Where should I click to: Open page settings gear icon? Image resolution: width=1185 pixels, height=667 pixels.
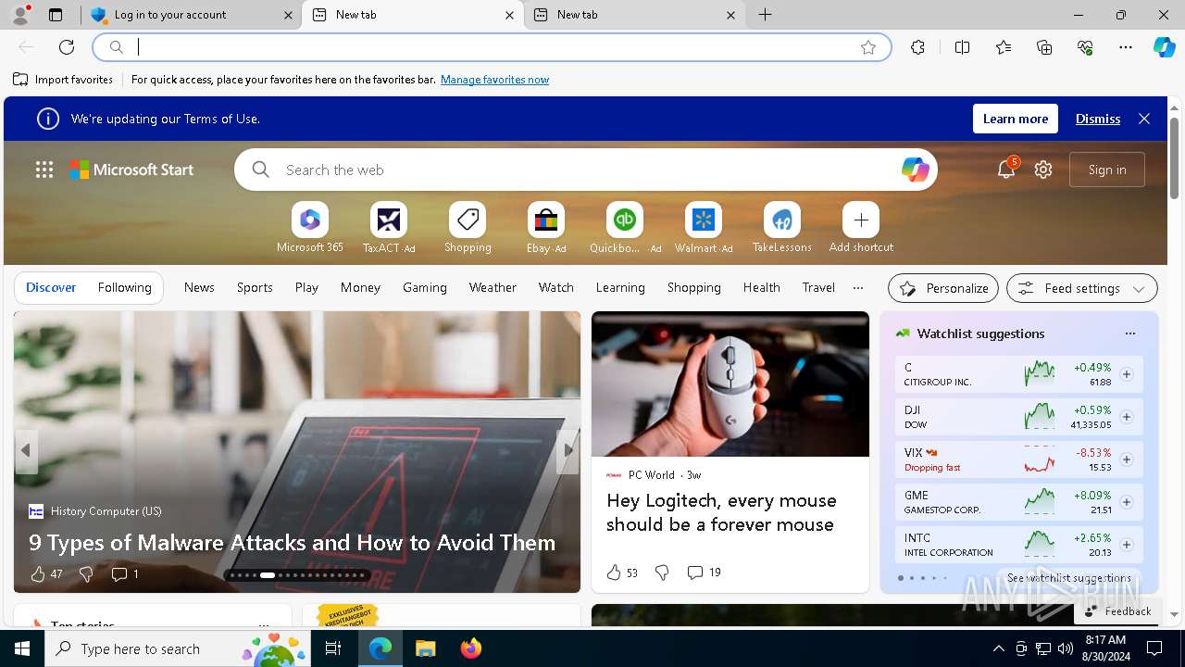coord(1043,170)
